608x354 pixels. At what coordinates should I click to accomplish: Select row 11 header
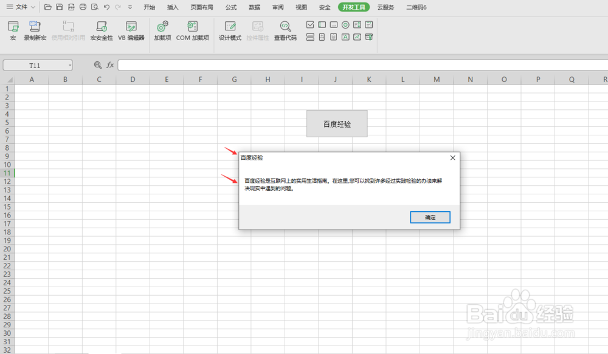click(7, 173)
